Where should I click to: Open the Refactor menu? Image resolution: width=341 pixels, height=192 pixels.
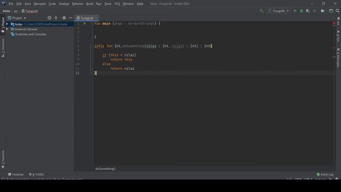pos(78,4)
